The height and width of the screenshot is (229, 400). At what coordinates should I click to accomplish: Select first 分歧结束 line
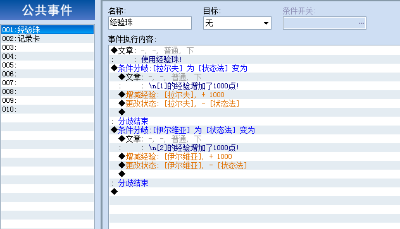click(x=254, y=121)
